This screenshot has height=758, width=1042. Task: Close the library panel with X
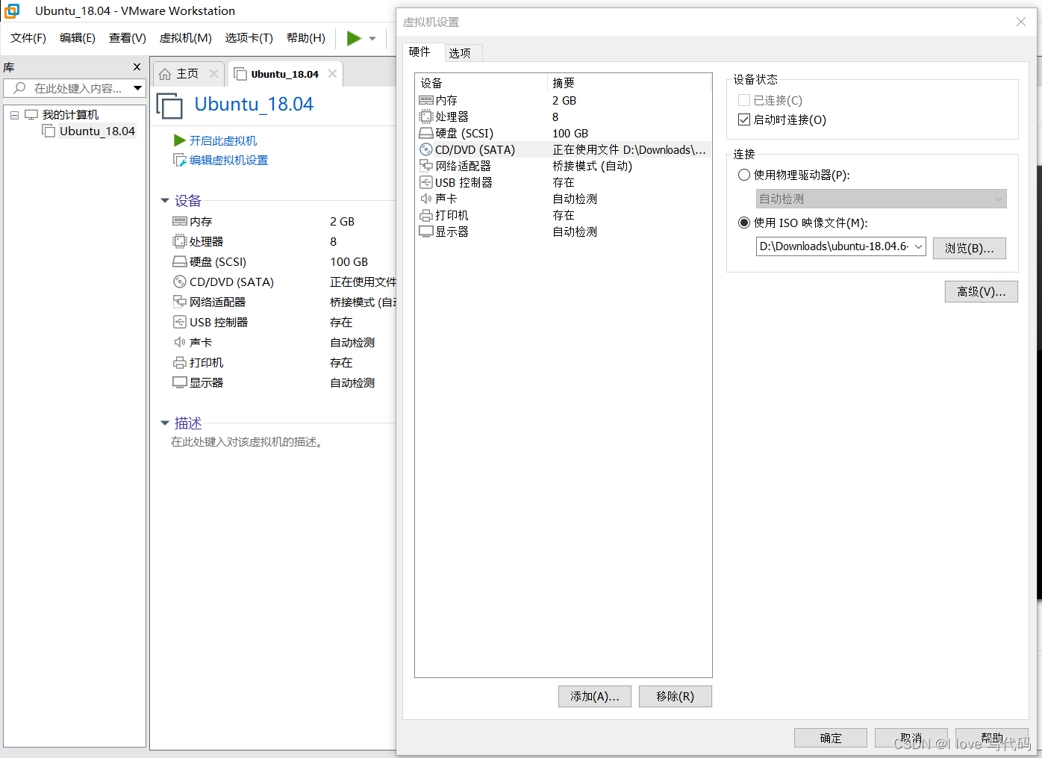(137, 67)
